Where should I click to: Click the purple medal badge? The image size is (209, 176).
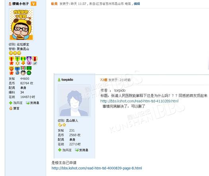(29, 61)
